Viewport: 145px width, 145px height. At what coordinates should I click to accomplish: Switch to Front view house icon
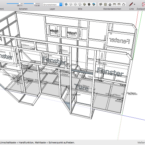click(x=110, y=4)
